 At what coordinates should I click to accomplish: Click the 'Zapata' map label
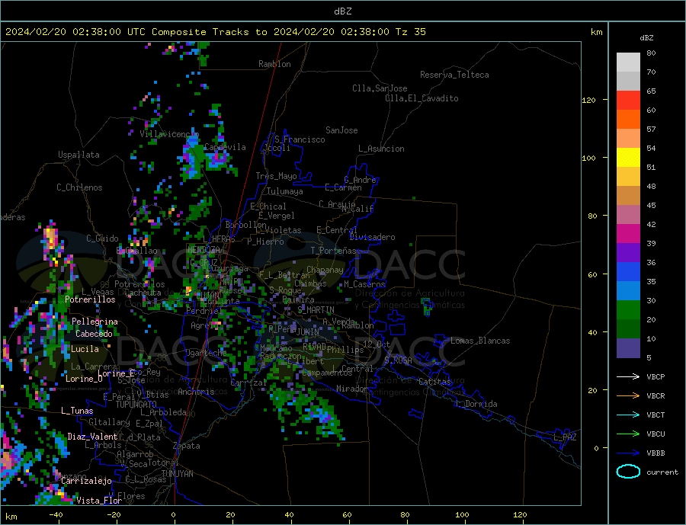point(187,447)
